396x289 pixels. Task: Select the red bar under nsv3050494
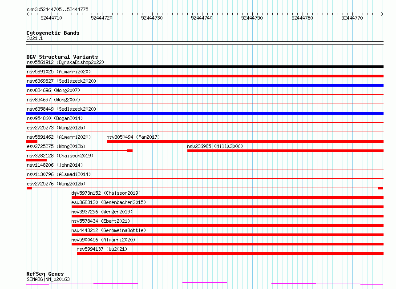tap(245, 141)
